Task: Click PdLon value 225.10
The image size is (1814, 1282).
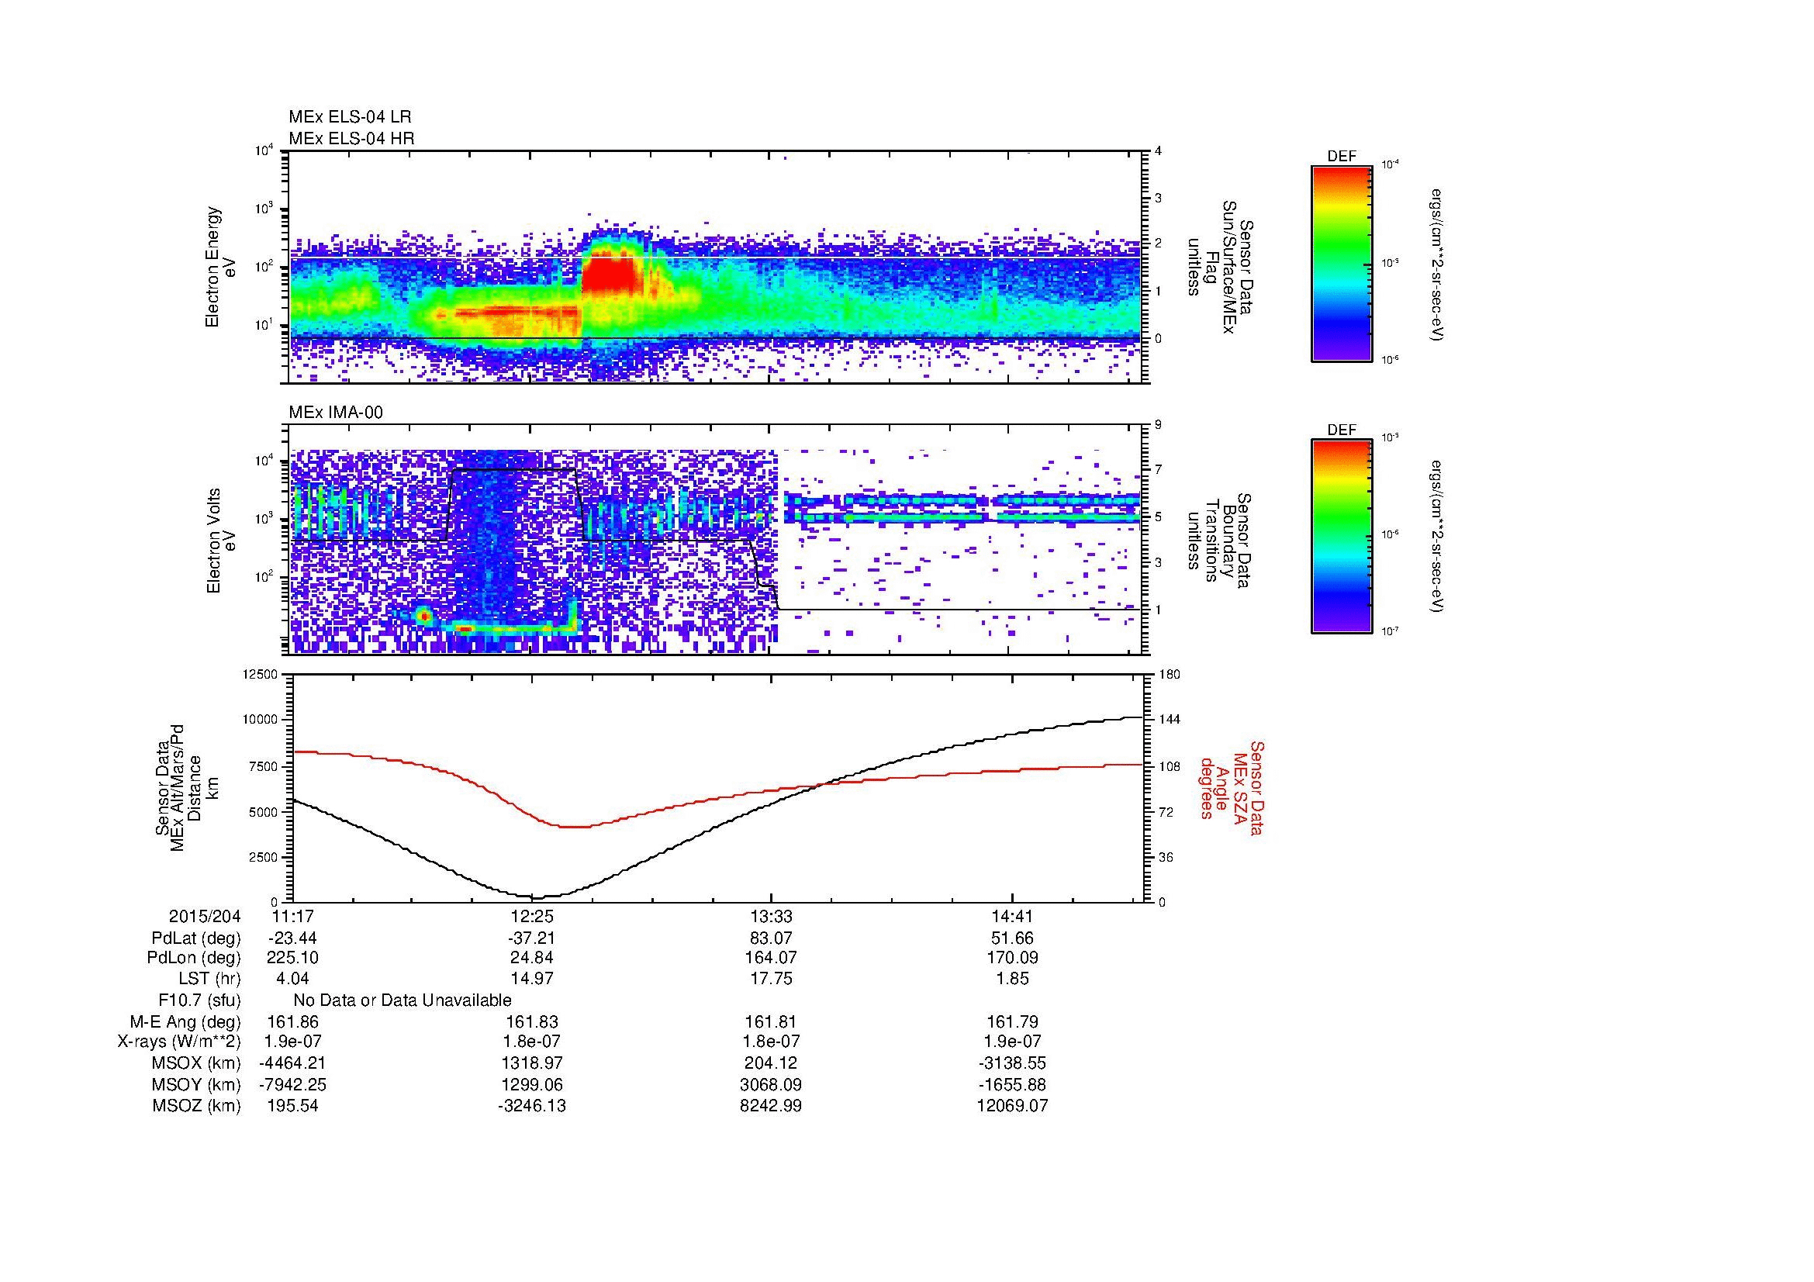Action: tap(292, 958)
